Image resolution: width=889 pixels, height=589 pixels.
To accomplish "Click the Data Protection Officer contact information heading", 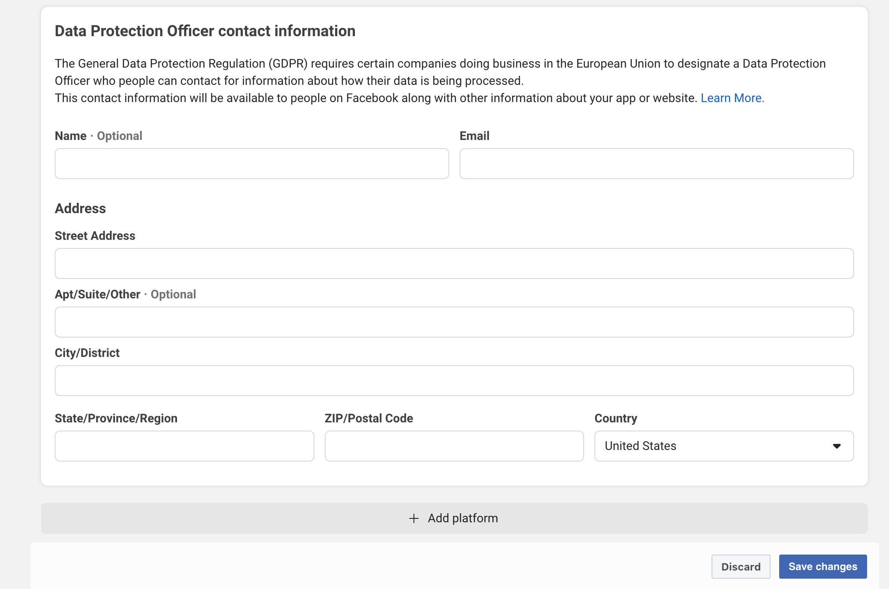I will click(205, 31).
